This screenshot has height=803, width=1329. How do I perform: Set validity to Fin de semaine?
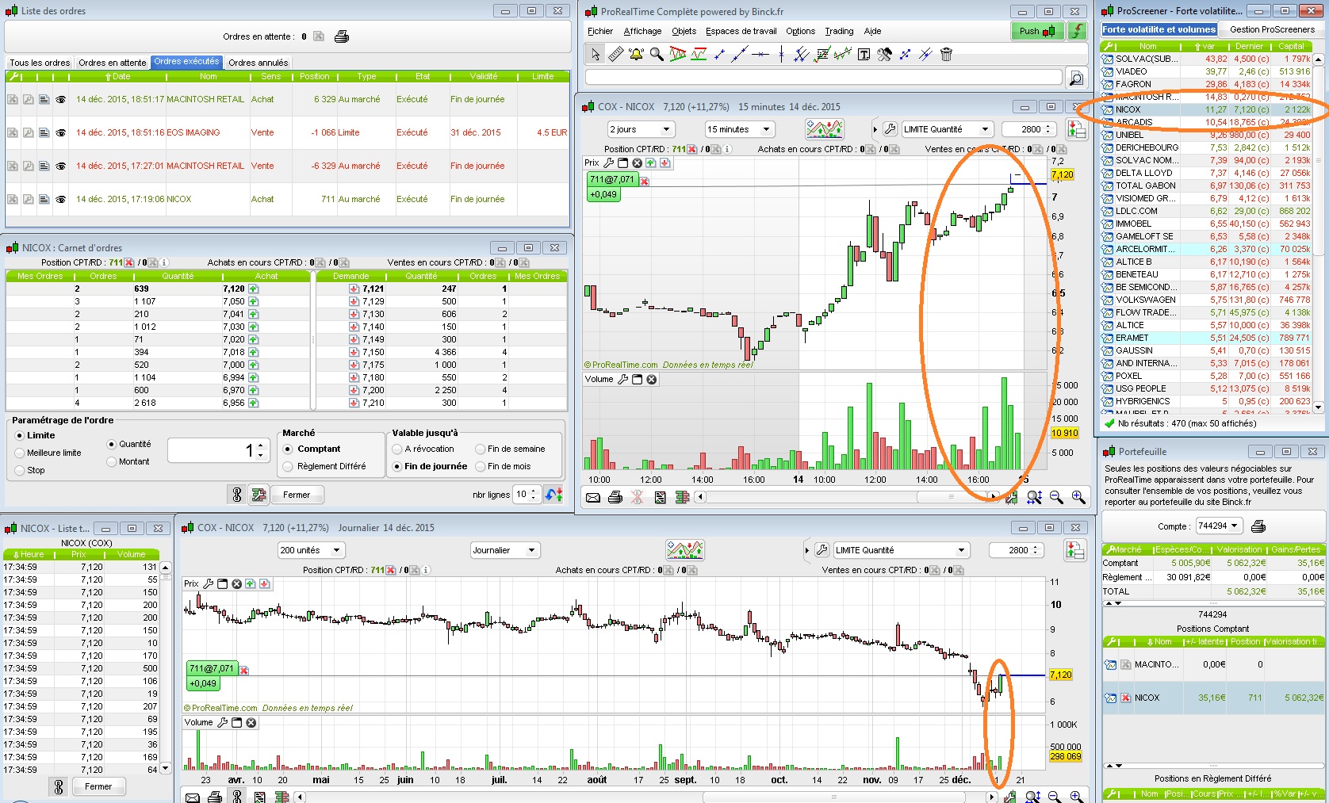click(480, 449)
